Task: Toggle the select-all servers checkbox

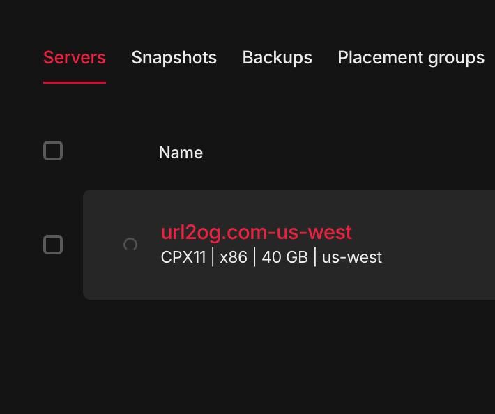Action: (53, 151)
